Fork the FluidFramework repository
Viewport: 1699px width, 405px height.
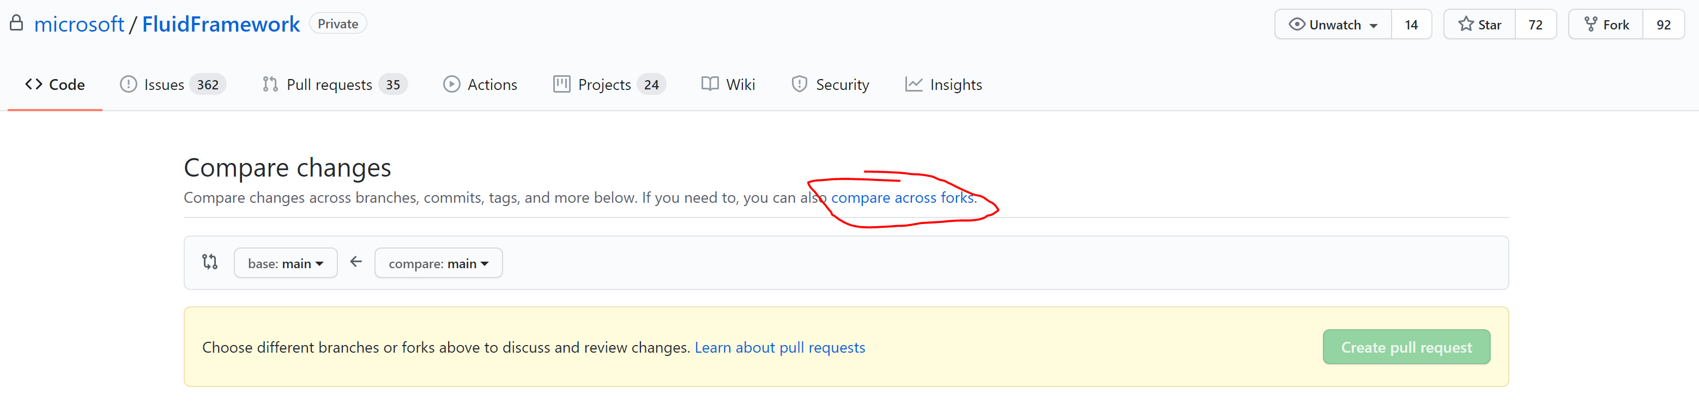tap(1606, 25)
